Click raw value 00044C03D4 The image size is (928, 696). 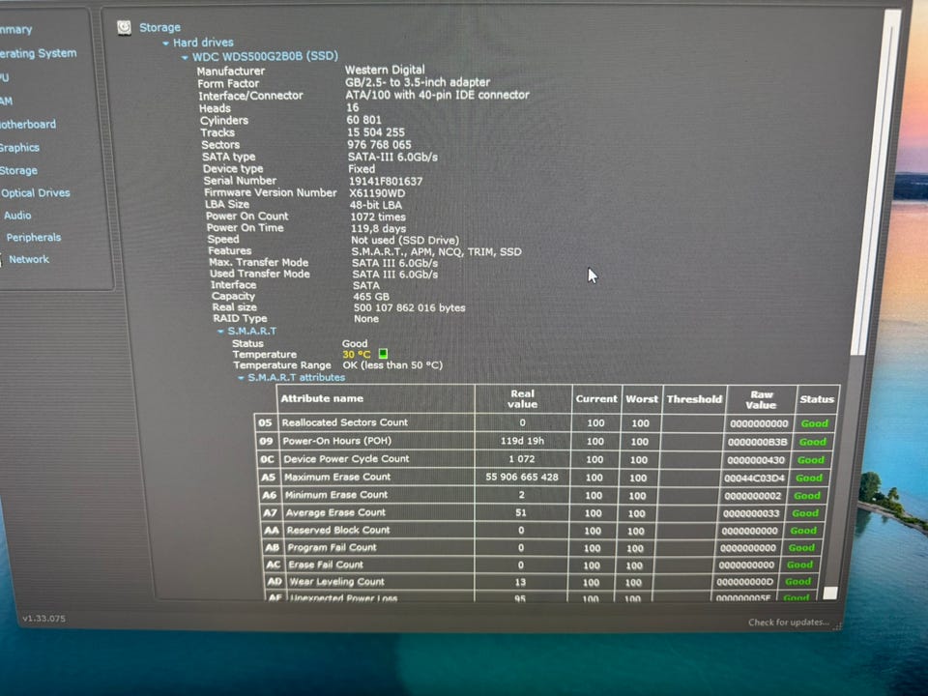(754, 478)
